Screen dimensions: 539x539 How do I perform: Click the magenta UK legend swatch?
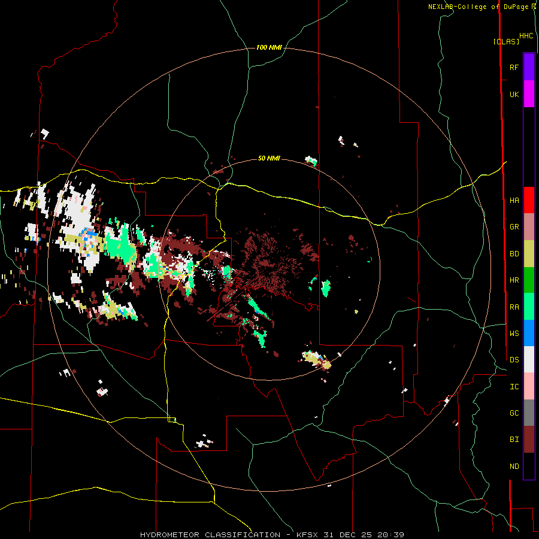[529, 94]
